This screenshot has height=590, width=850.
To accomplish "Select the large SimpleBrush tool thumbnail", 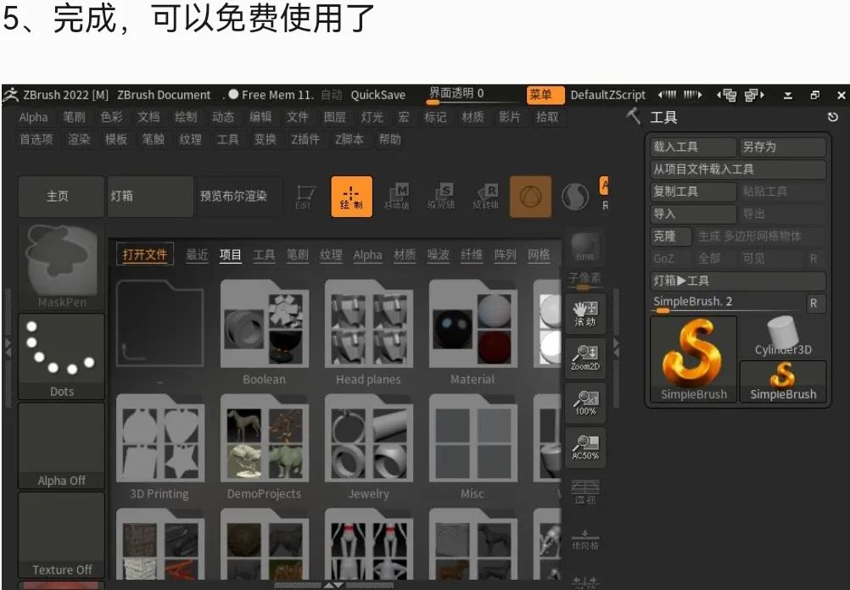I will (x=693, y=359).
